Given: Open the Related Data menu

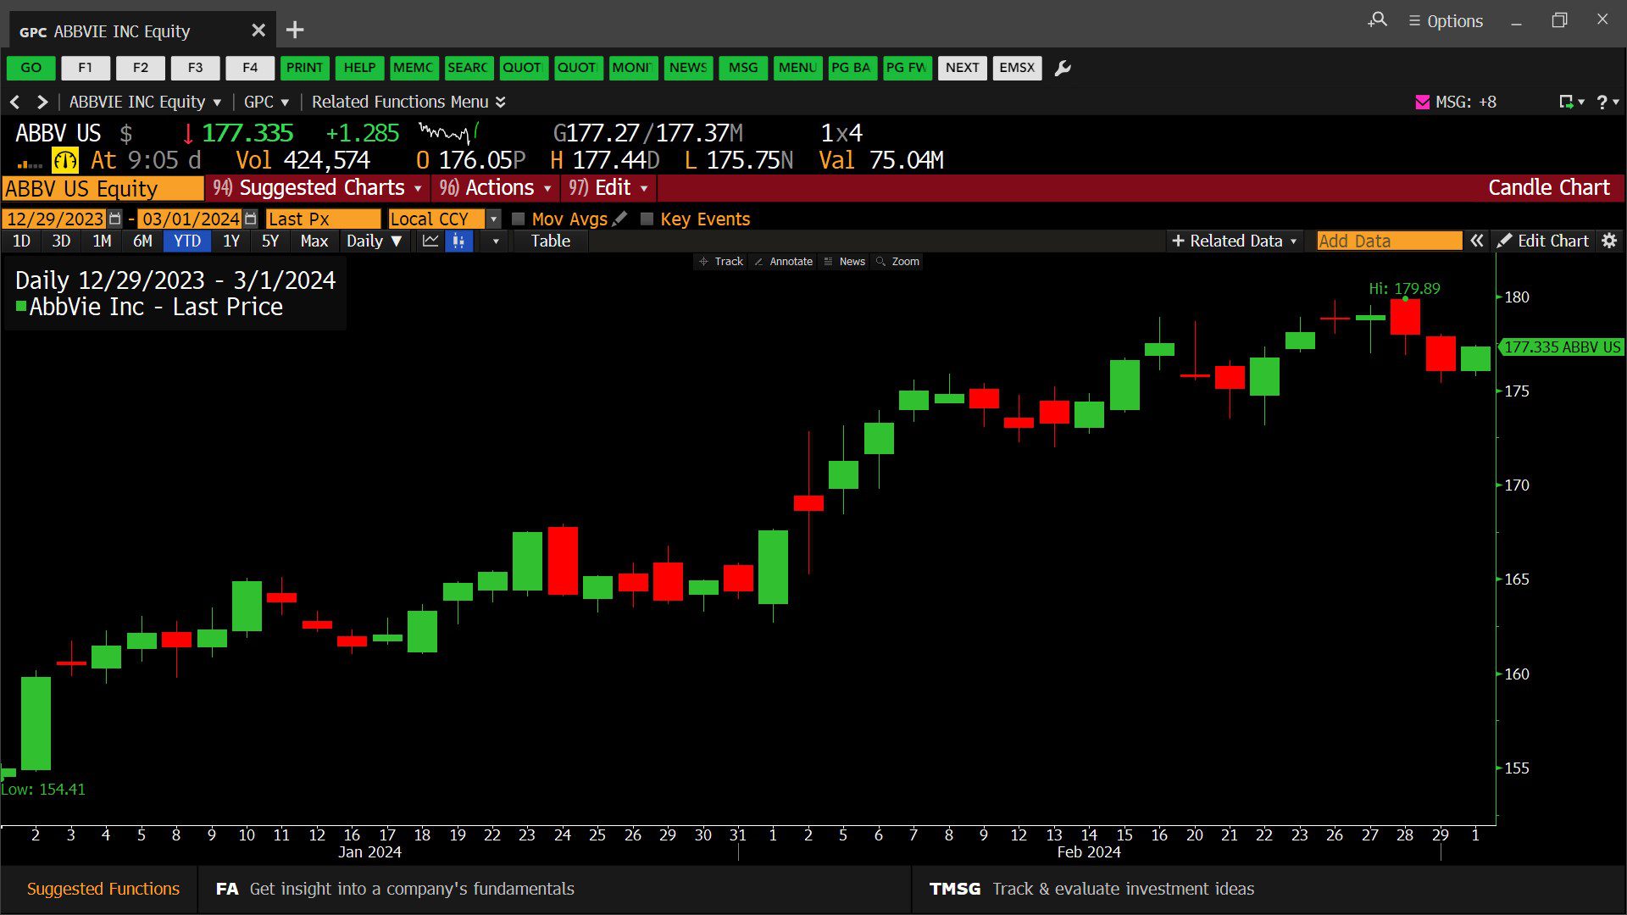Looking at the screenshot, I should pyautogui.click(x=1234, y=241).
